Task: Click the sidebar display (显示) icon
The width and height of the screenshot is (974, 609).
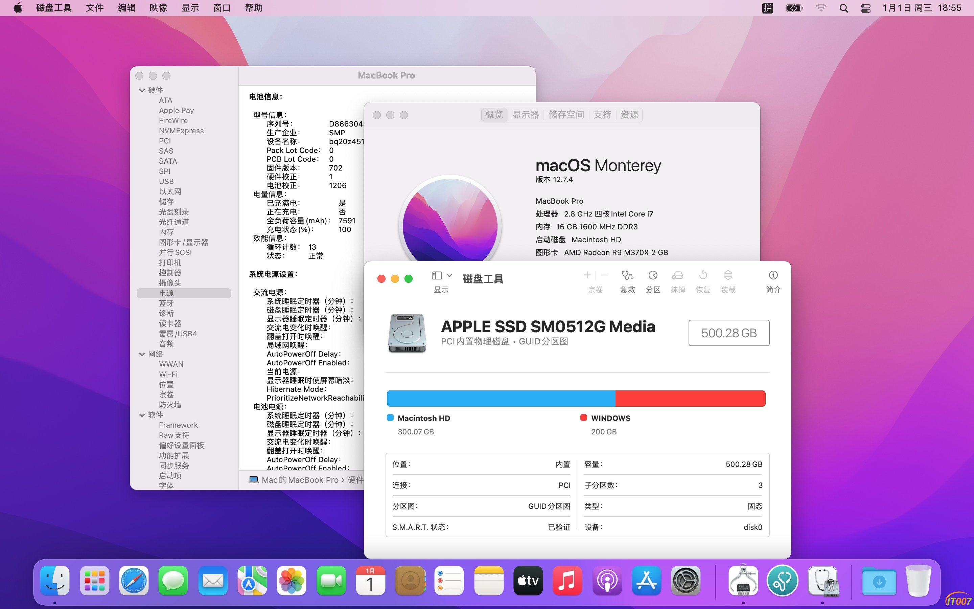Action: tap(437, 276)
